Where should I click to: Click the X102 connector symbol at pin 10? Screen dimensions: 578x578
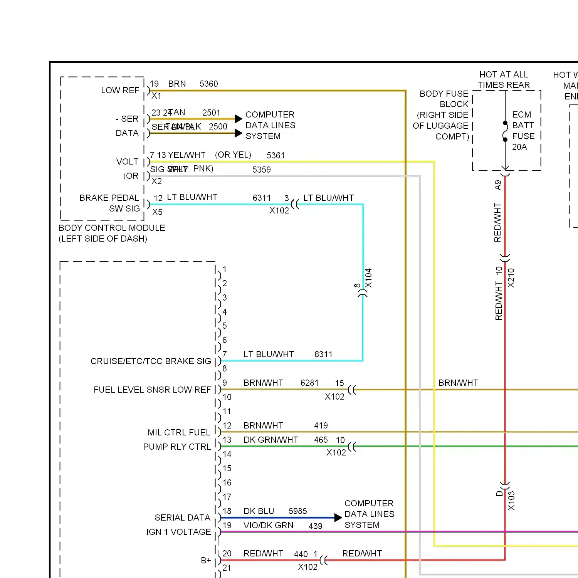pyautogui.click(x=352, y=447)
